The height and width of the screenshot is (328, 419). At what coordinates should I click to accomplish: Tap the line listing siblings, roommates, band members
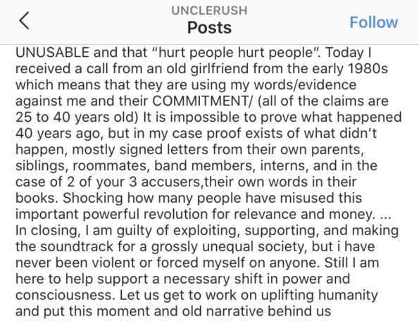coord(196,166)
